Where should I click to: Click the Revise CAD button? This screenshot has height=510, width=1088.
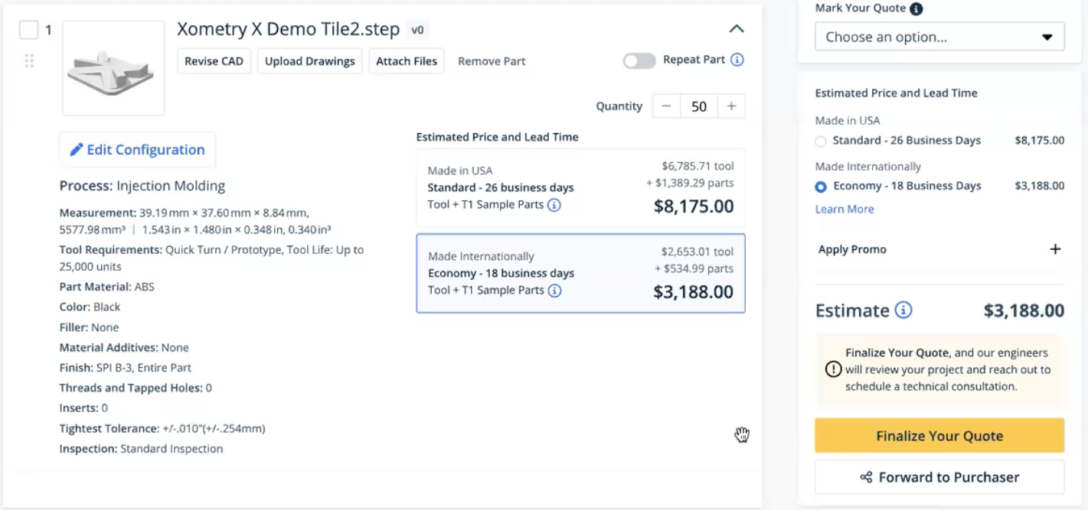214,60
